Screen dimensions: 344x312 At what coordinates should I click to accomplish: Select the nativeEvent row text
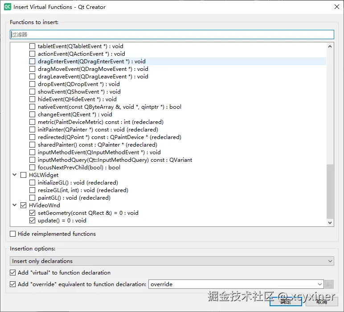point(110,107)
